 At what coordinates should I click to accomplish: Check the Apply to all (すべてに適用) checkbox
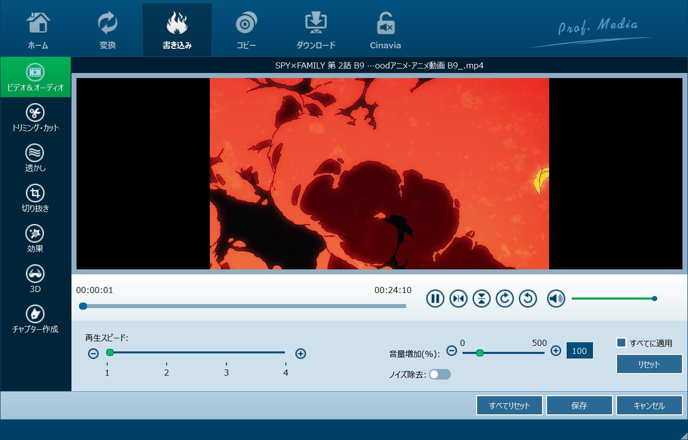[x=622, y=343]
